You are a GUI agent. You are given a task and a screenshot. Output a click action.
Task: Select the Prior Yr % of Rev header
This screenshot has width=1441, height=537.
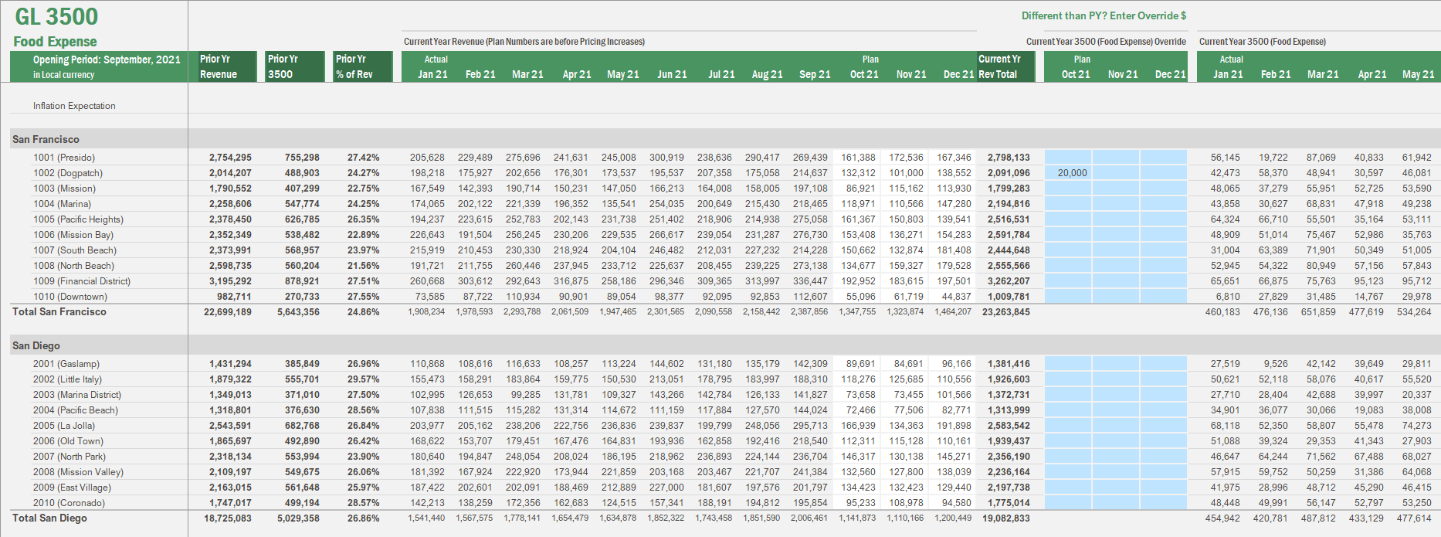[363, 66]
